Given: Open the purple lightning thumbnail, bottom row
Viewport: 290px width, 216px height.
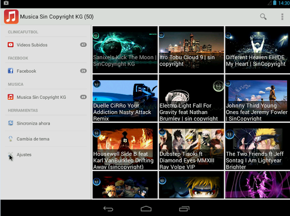Looking at the screenshot, I should coord(258,185).
